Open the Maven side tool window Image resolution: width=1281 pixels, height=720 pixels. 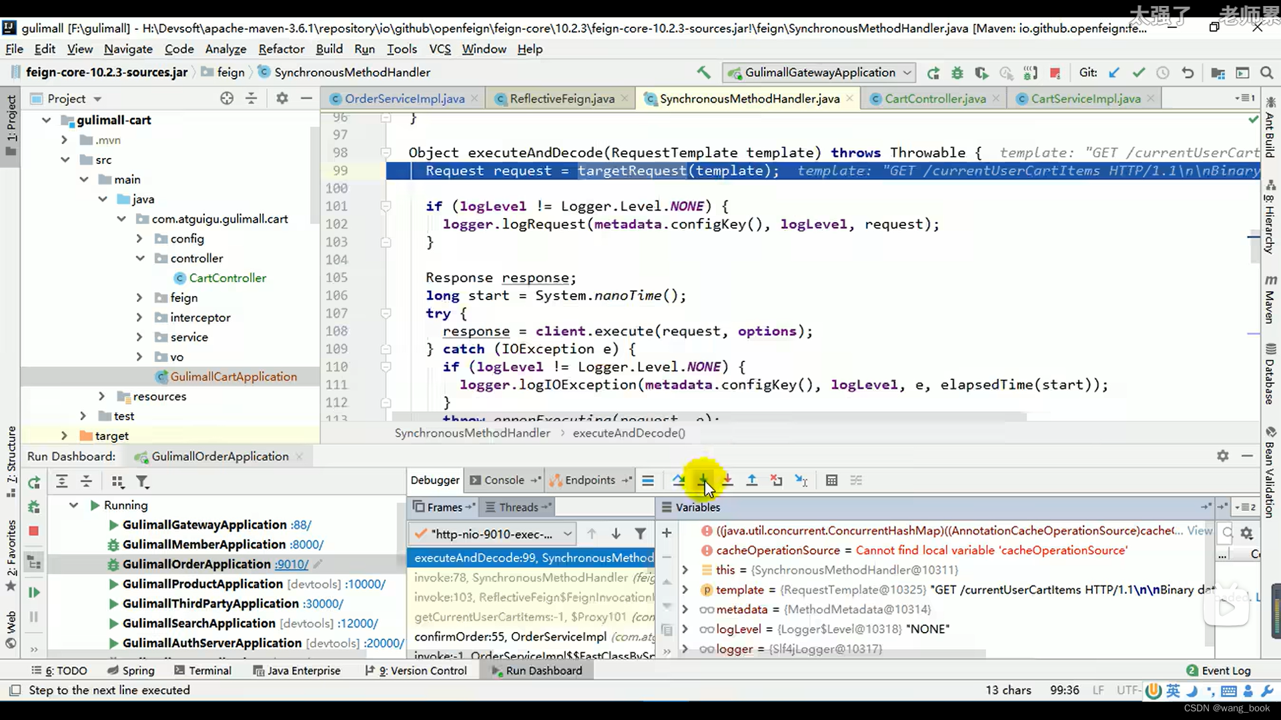pos(1270,299)
